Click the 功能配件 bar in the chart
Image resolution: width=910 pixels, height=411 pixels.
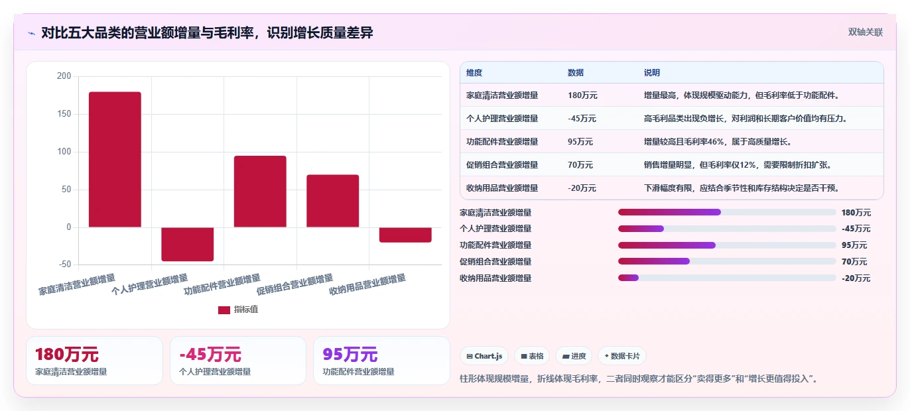(260, 192)
